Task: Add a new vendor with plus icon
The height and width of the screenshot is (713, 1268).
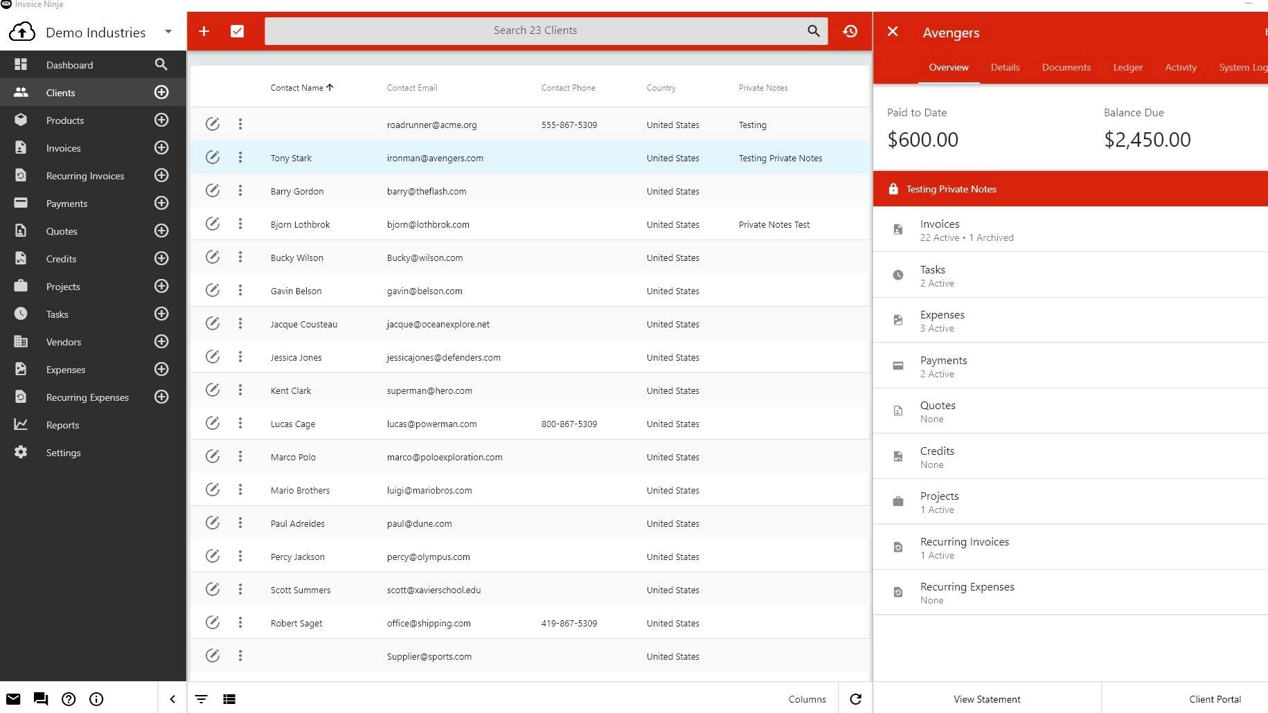Action: 161,341
